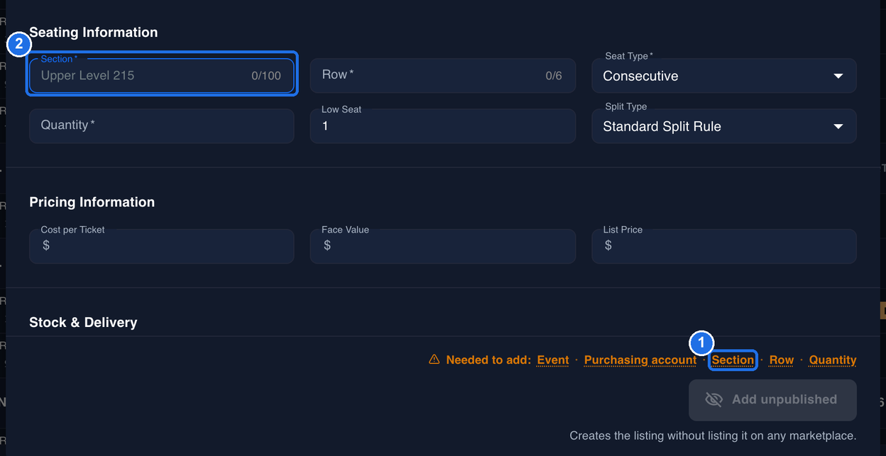
Task: Click the Section input field
Action: point(162,75)
